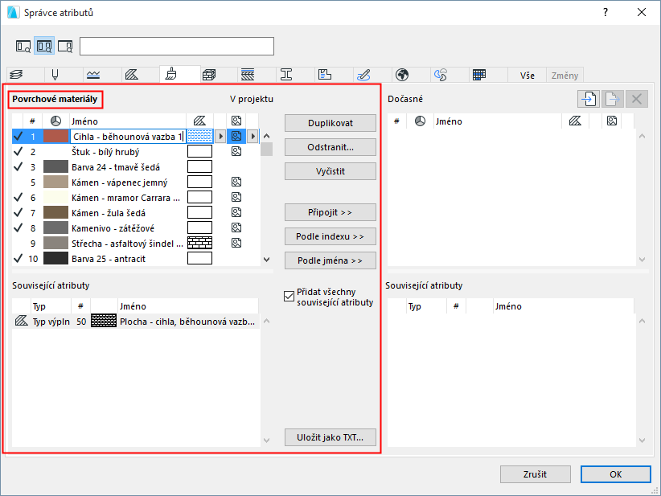Sort temporary list by Jméno header
Screen dimensions: 661x496
click(x=498, y=121)
